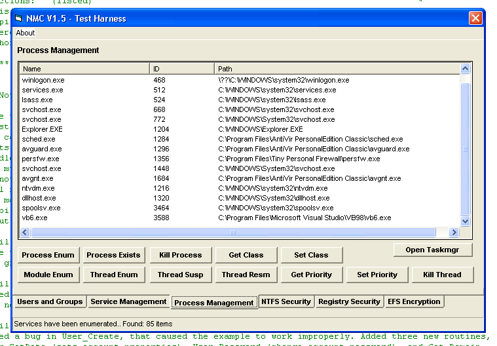Select the vb6.exe process row

coord(35,218)
